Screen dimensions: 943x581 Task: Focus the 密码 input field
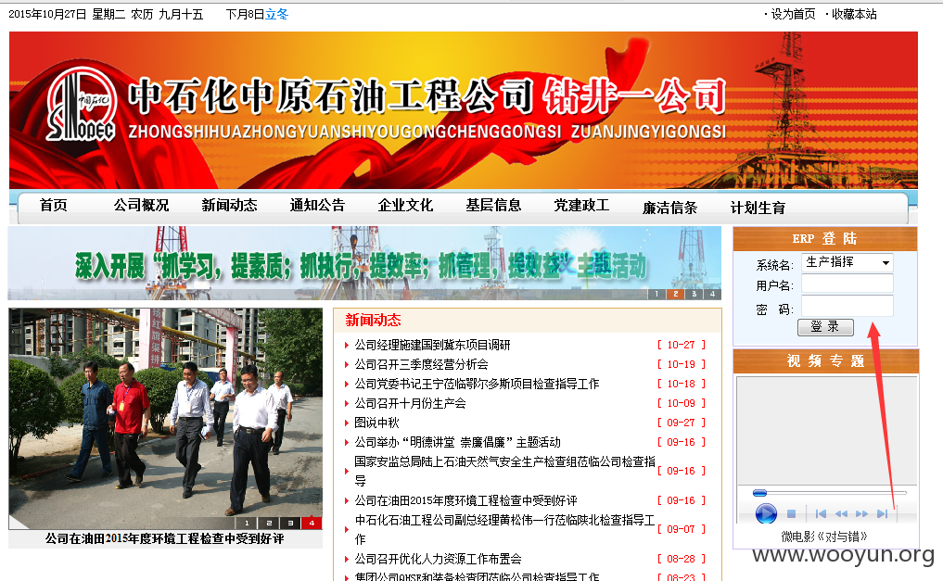[x=847, y=307]
